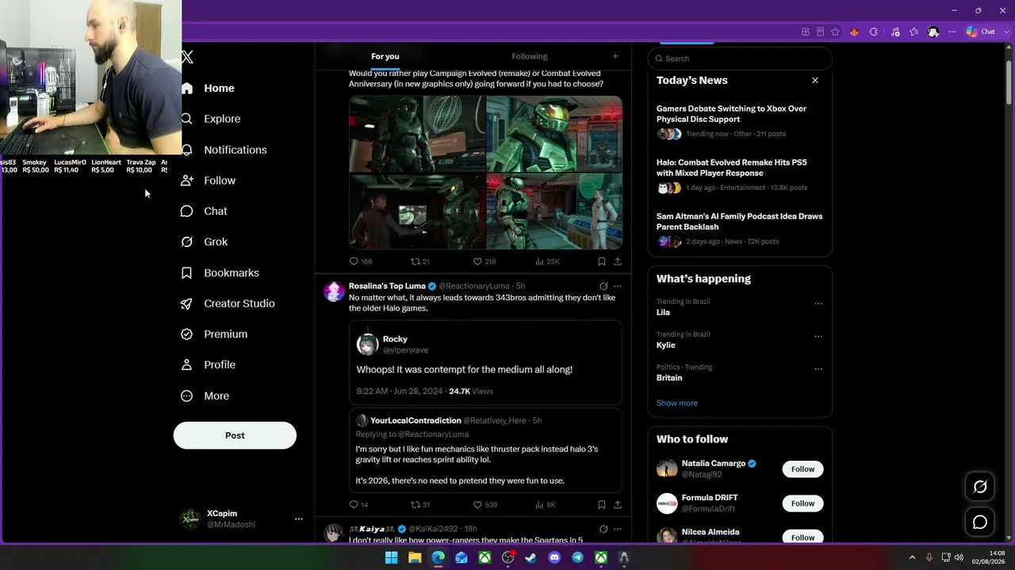Open the top-left Master Chief image
Screen dimensions: 1015x570
click(417, 134)
